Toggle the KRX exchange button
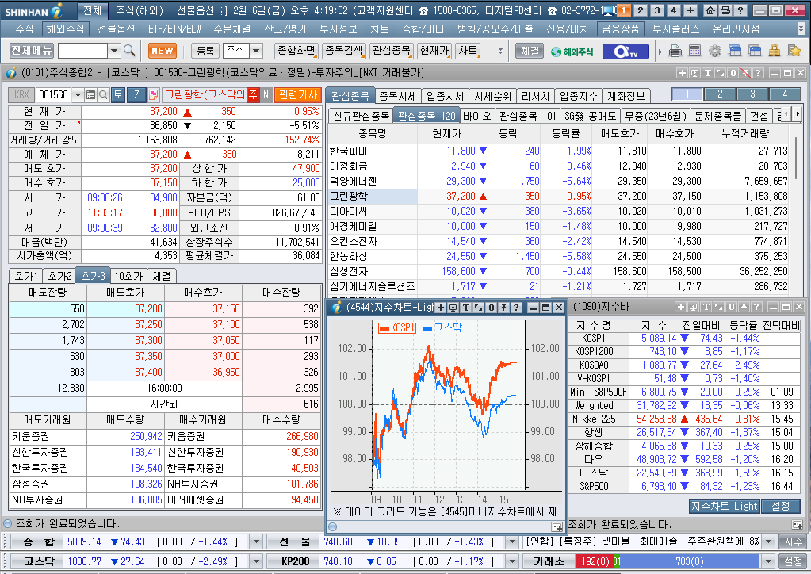811x574 pixels. click(x=21, y=94)
